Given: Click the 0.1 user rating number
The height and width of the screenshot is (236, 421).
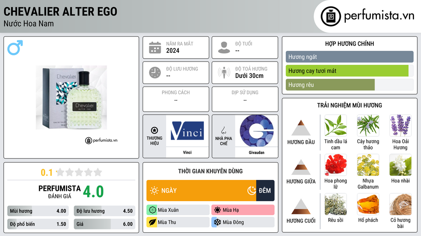Looking at the screenshot, I should pos(46,172).
